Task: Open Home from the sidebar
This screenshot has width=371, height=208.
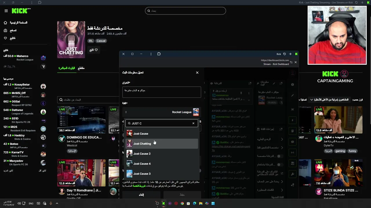Action: tap(15, 23)
